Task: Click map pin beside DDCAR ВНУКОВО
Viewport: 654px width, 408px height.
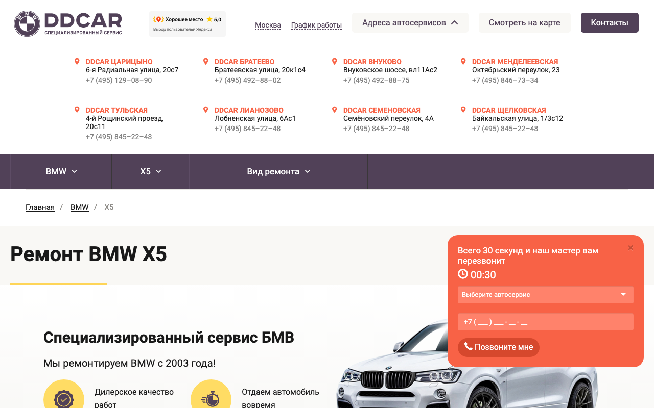Action: [335, 61]
